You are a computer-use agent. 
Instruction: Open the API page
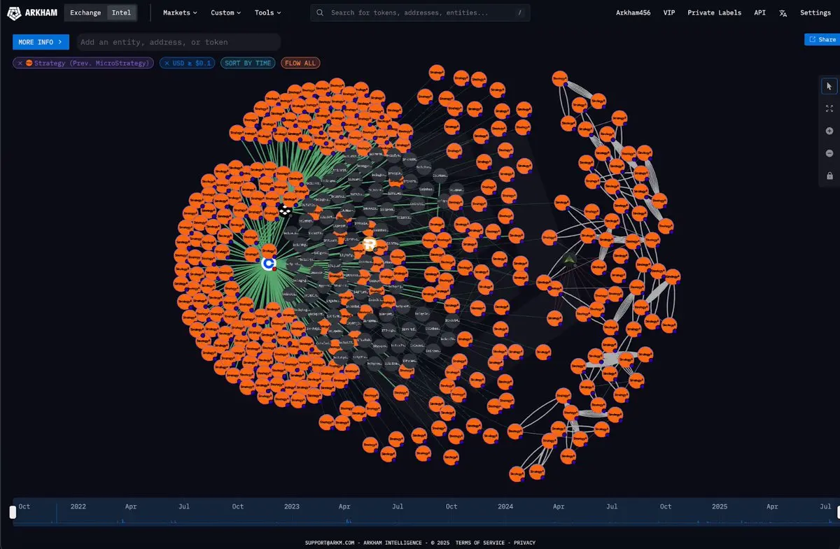(x=759, y=13)
